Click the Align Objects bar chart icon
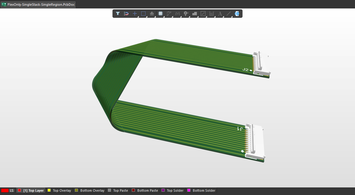Image resolution: width=355 pixels, height=195 pixels. click(x=152, y=14)
